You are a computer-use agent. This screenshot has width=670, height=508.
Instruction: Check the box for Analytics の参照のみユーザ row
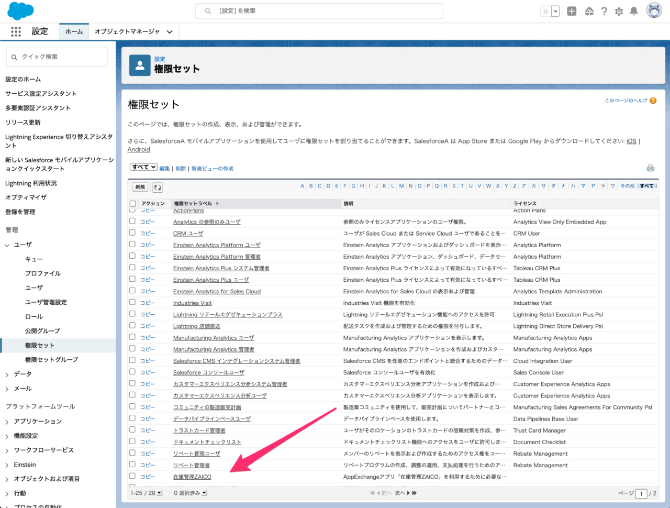click(x=132, y=221)
